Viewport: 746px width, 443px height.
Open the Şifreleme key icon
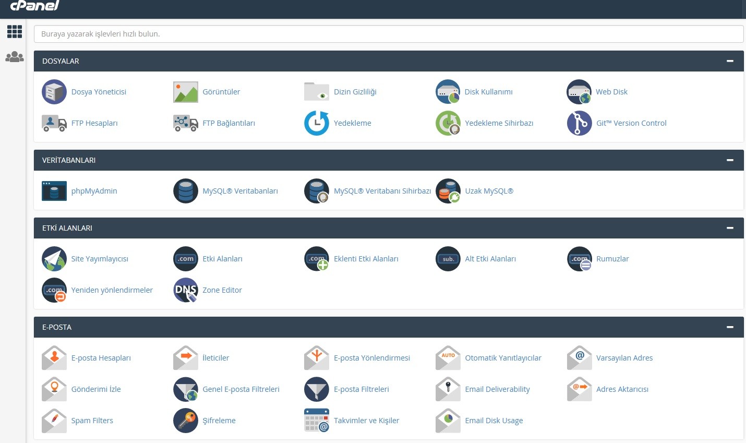click(186, 421)
